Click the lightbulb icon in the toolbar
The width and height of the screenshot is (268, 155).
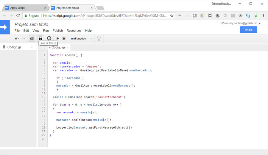pyautogui.click(x=99, y=38)
